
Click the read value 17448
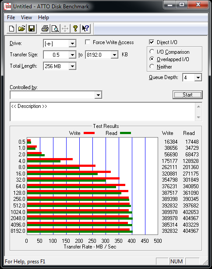[192, 142]
